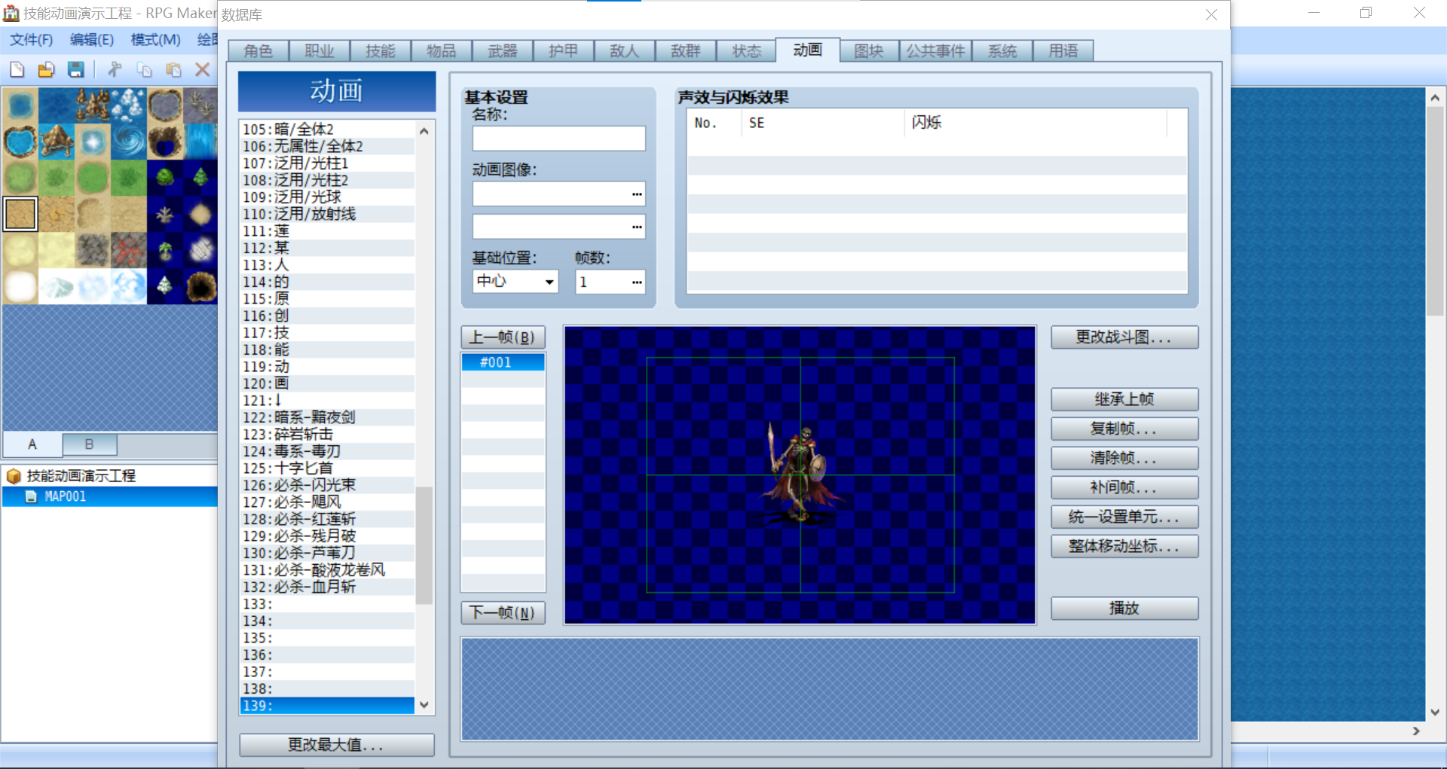Screen dimensions: 1447x769
Task: Select 技能动画演示工程 project root in tree
Action: click(x=81, y=476)
